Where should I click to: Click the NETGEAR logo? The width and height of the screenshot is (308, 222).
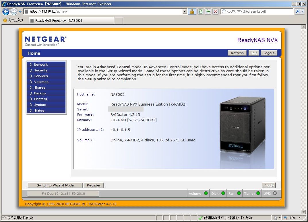(x=46, y=41)
